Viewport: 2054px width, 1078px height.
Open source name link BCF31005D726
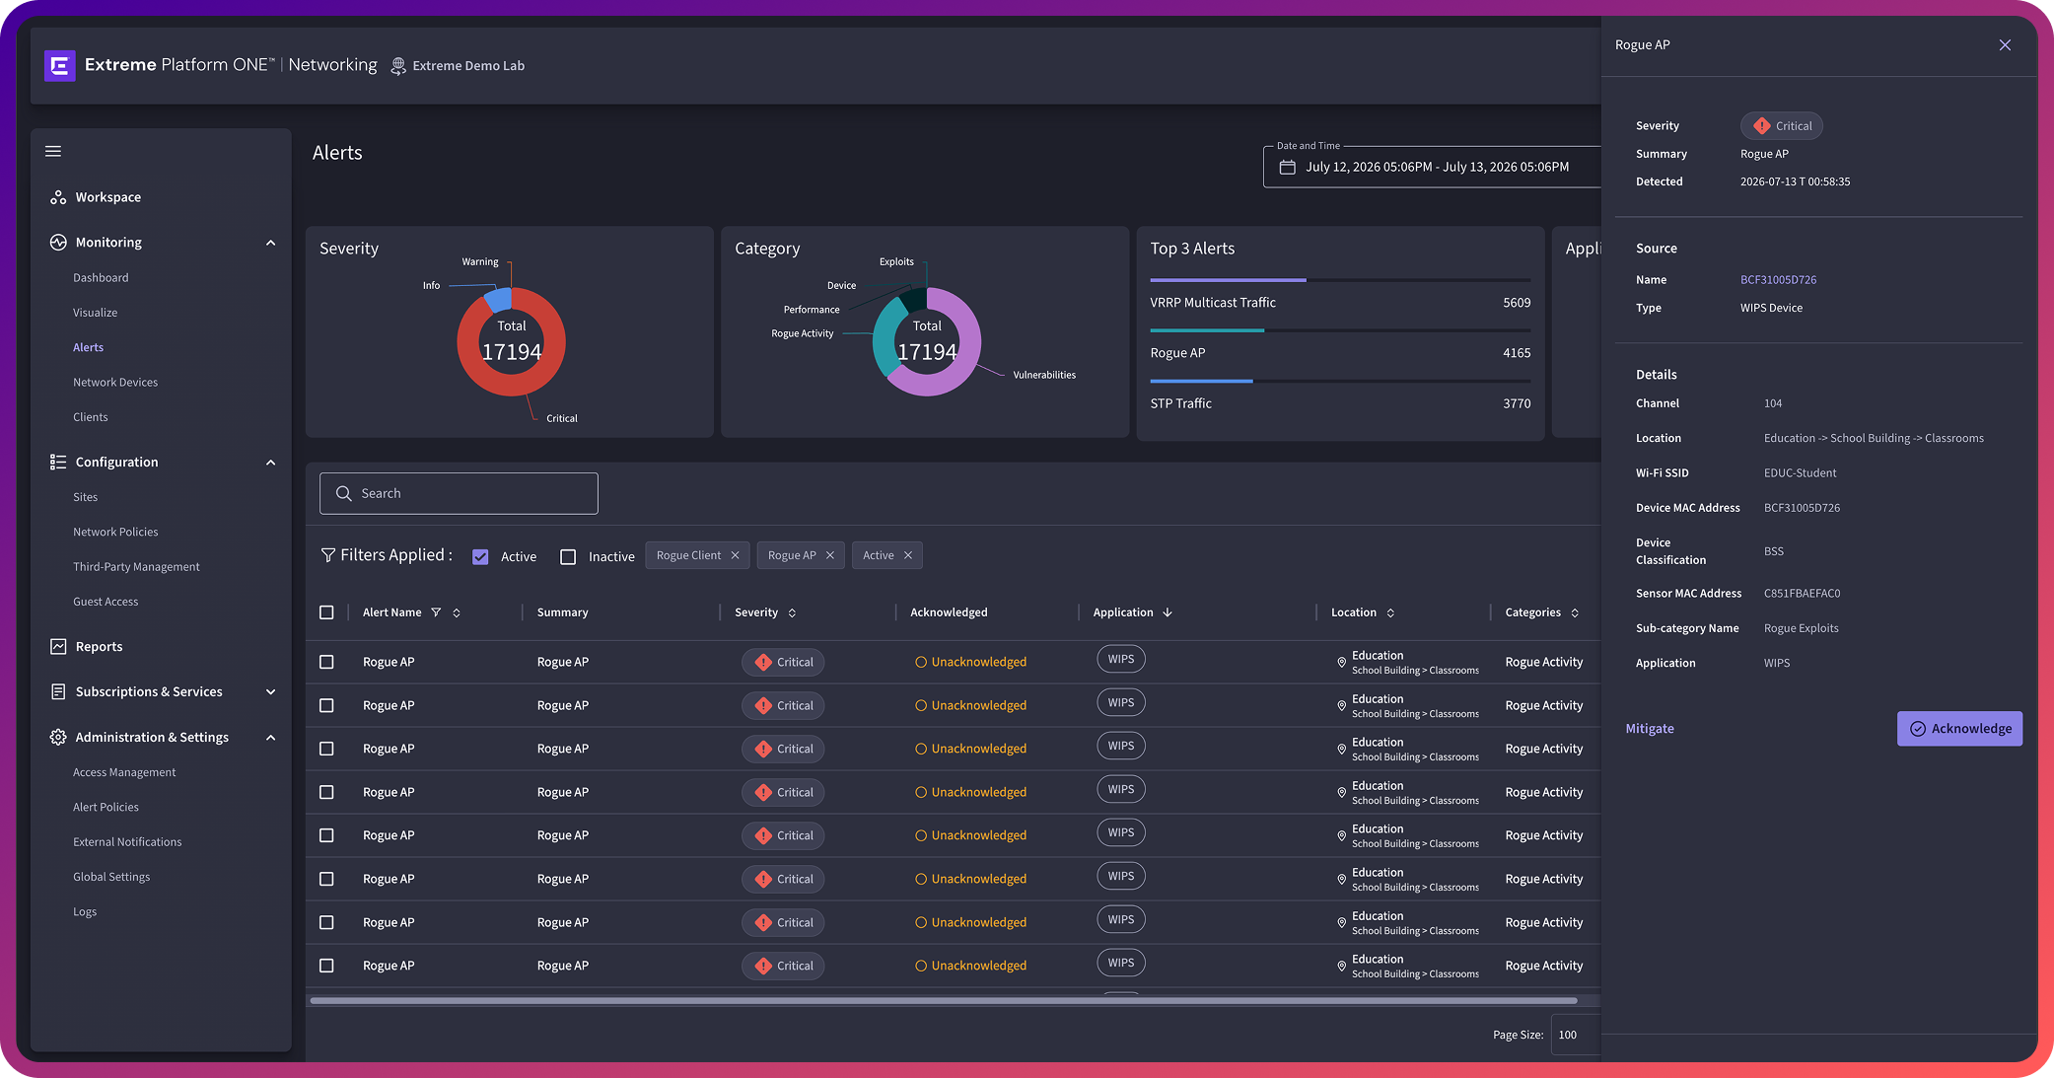(x=1778, y=280)
